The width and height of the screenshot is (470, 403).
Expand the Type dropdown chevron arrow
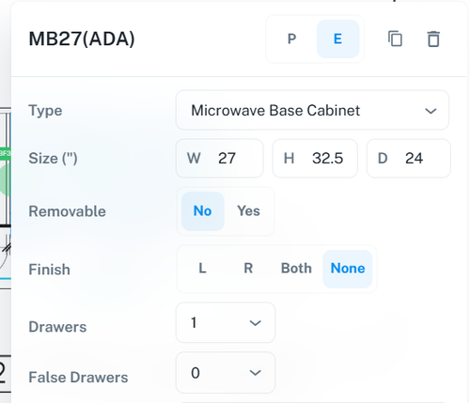(431, 111)
